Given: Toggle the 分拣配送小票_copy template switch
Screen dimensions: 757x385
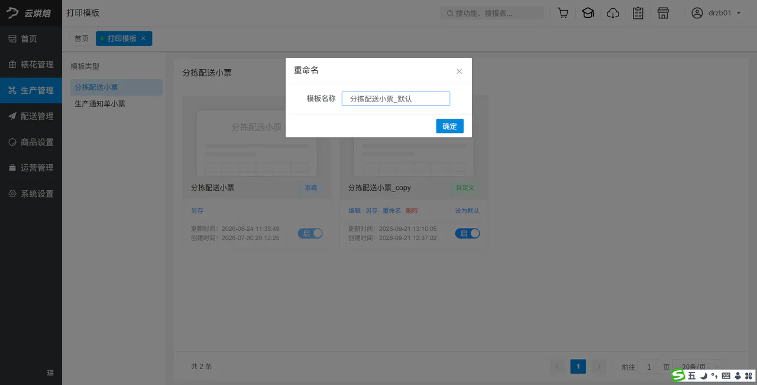Looking at the screenshot, I should [467, 233].
